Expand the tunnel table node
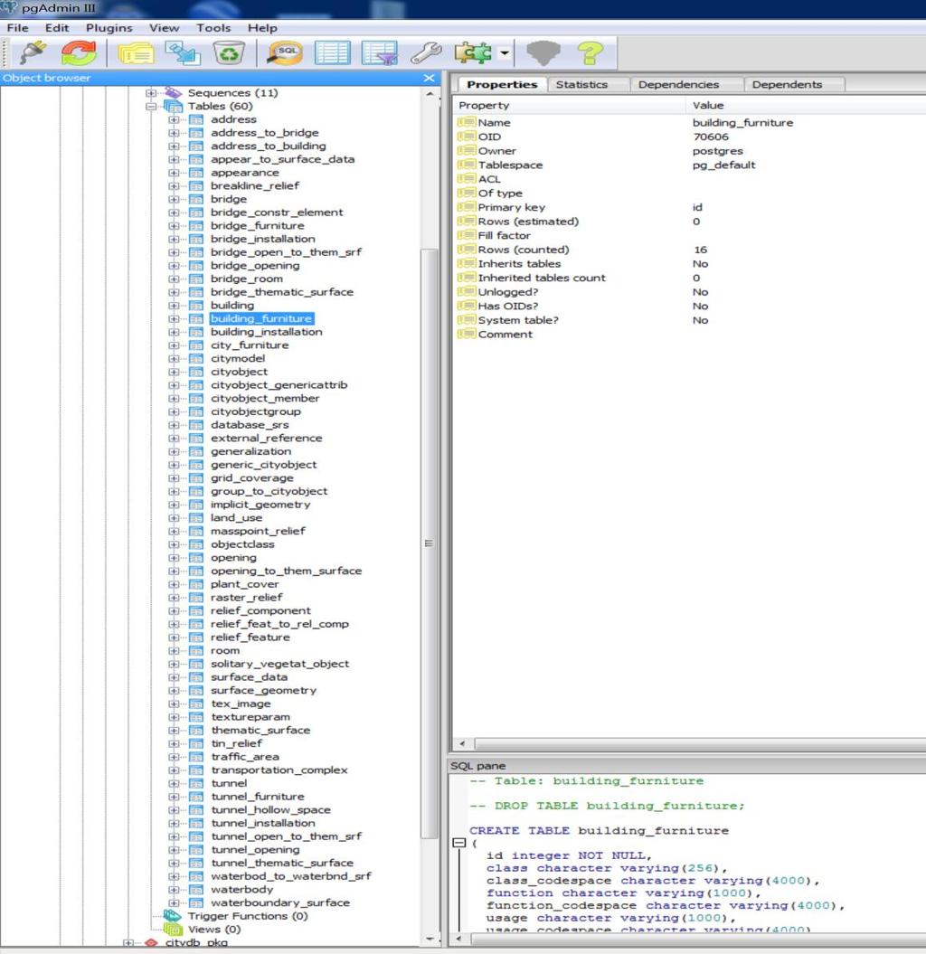926x954 pixels. coord(174,784)
